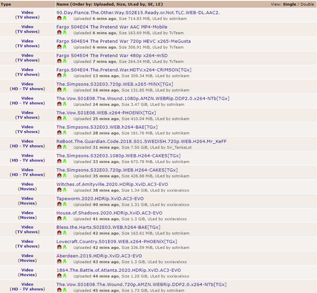This screenshot has width=317, height=293.
Task: Sort torrent list by Uploaded
Action: pyautogui.click(x=104, y=4)
